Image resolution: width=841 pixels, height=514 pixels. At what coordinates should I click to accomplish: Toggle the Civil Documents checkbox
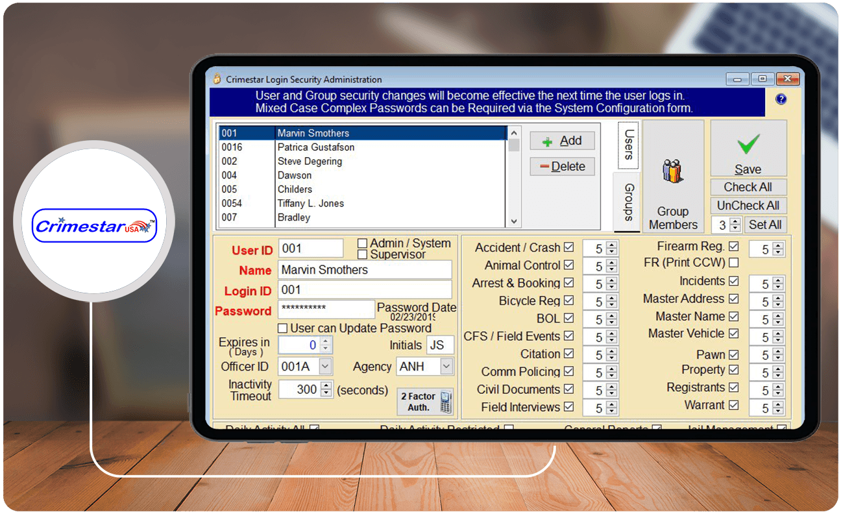(569, 389)
